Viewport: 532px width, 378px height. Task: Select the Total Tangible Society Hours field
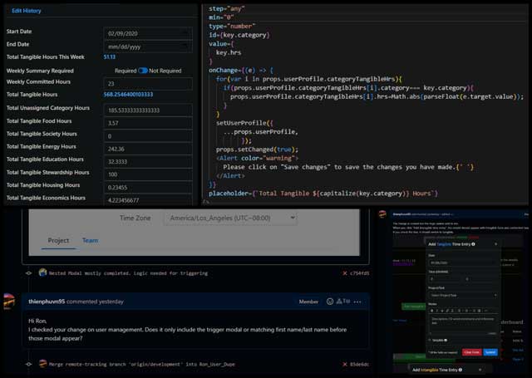(x=148, y=136)
